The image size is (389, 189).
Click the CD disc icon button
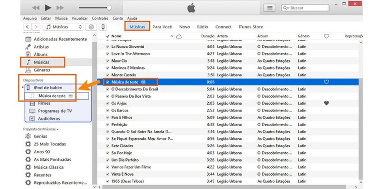91,27
